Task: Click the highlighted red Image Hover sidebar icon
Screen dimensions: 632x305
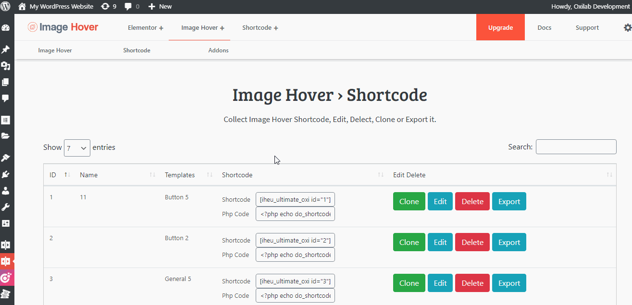Action: point(7,261)
